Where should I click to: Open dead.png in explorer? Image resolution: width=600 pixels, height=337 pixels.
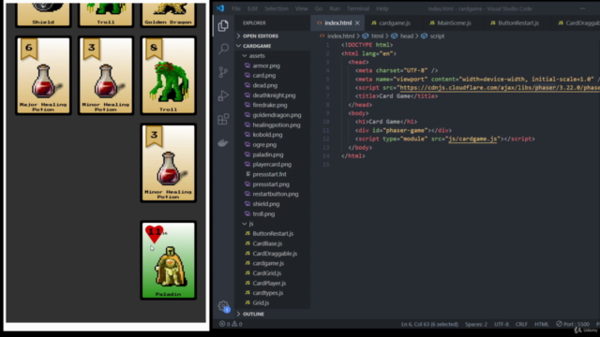point(264,85)
